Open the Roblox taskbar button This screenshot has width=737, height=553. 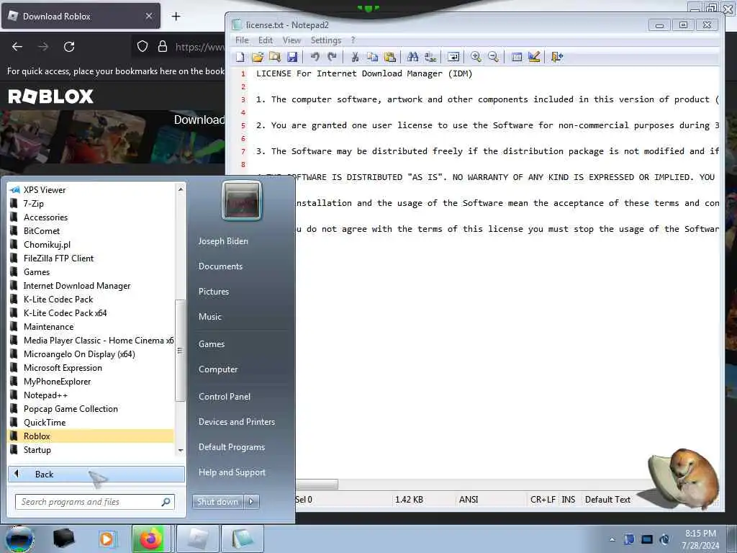pyautogui.click(x=197, y=539)
